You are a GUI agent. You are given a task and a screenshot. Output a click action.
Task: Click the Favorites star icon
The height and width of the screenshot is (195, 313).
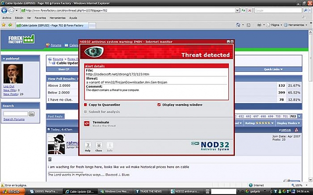click(x=4, y=25)
